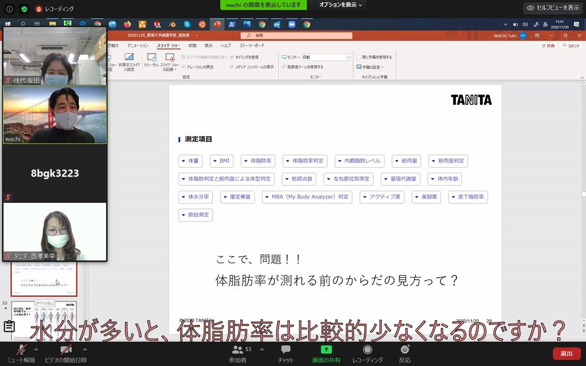
Task: Click セルフビューを表示 button
Action: pyautogui.click(x=554, y=7)
